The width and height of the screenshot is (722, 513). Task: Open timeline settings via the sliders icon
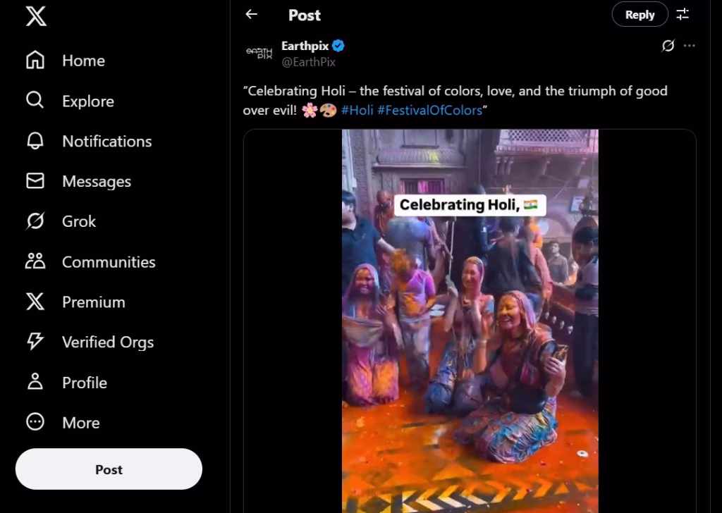click(x=682, y=13)
